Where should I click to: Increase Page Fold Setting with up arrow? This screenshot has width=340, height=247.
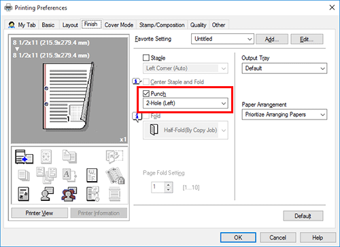pos(169,185)
